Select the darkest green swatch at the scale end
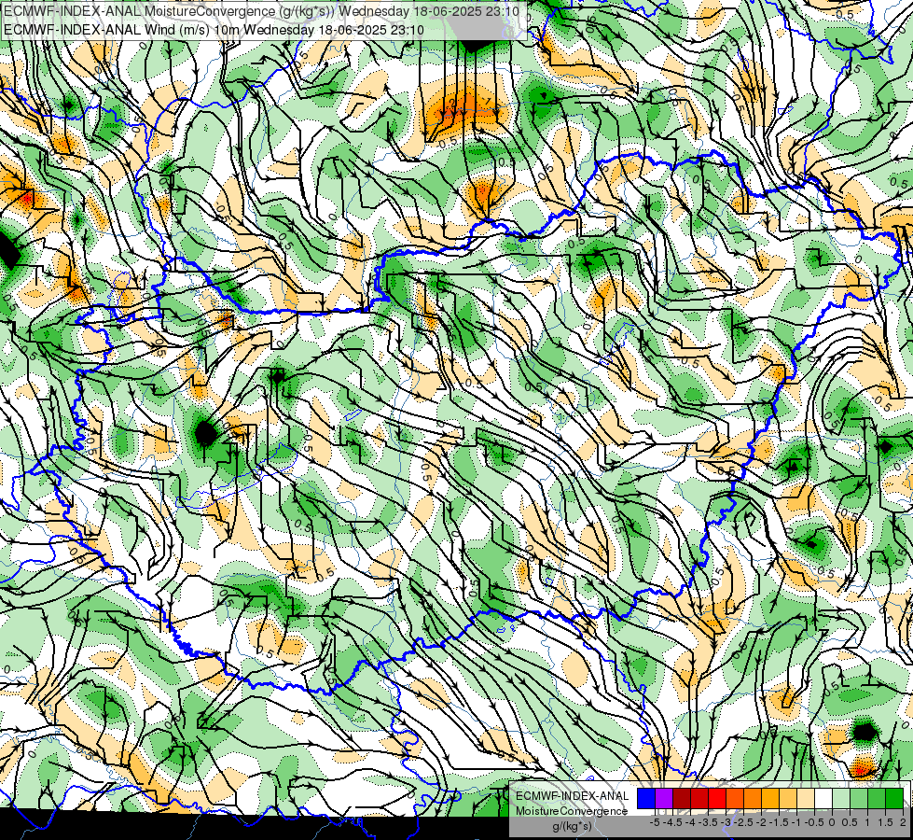This screenshot has height=840, width=913. [894, 798]
